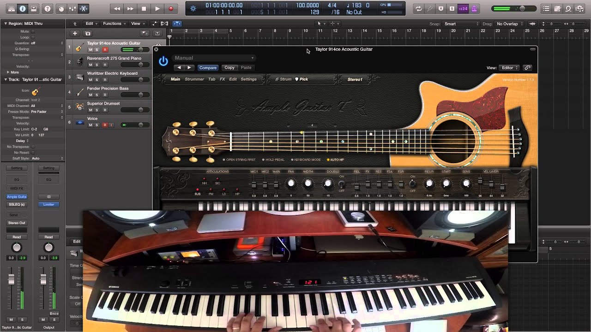The image size is (591, 332).
Task: Collapse the Region MIDI Thru section
Action: pos(6,24)
